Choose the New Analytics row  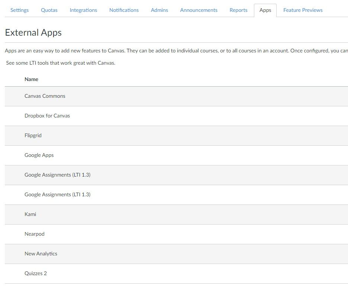41,254
